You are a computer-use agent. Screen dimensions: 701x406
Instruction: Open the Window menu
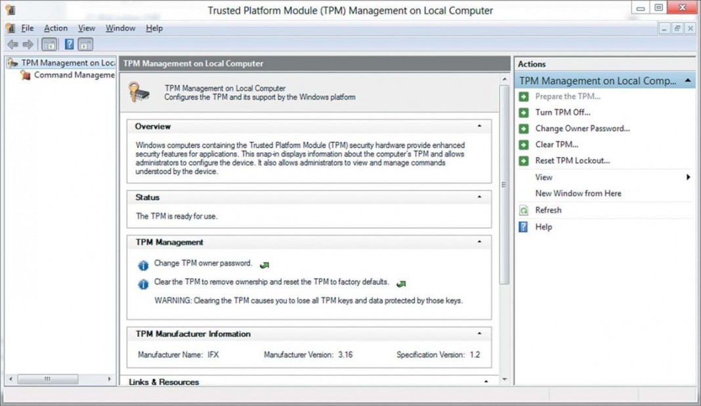120,28
